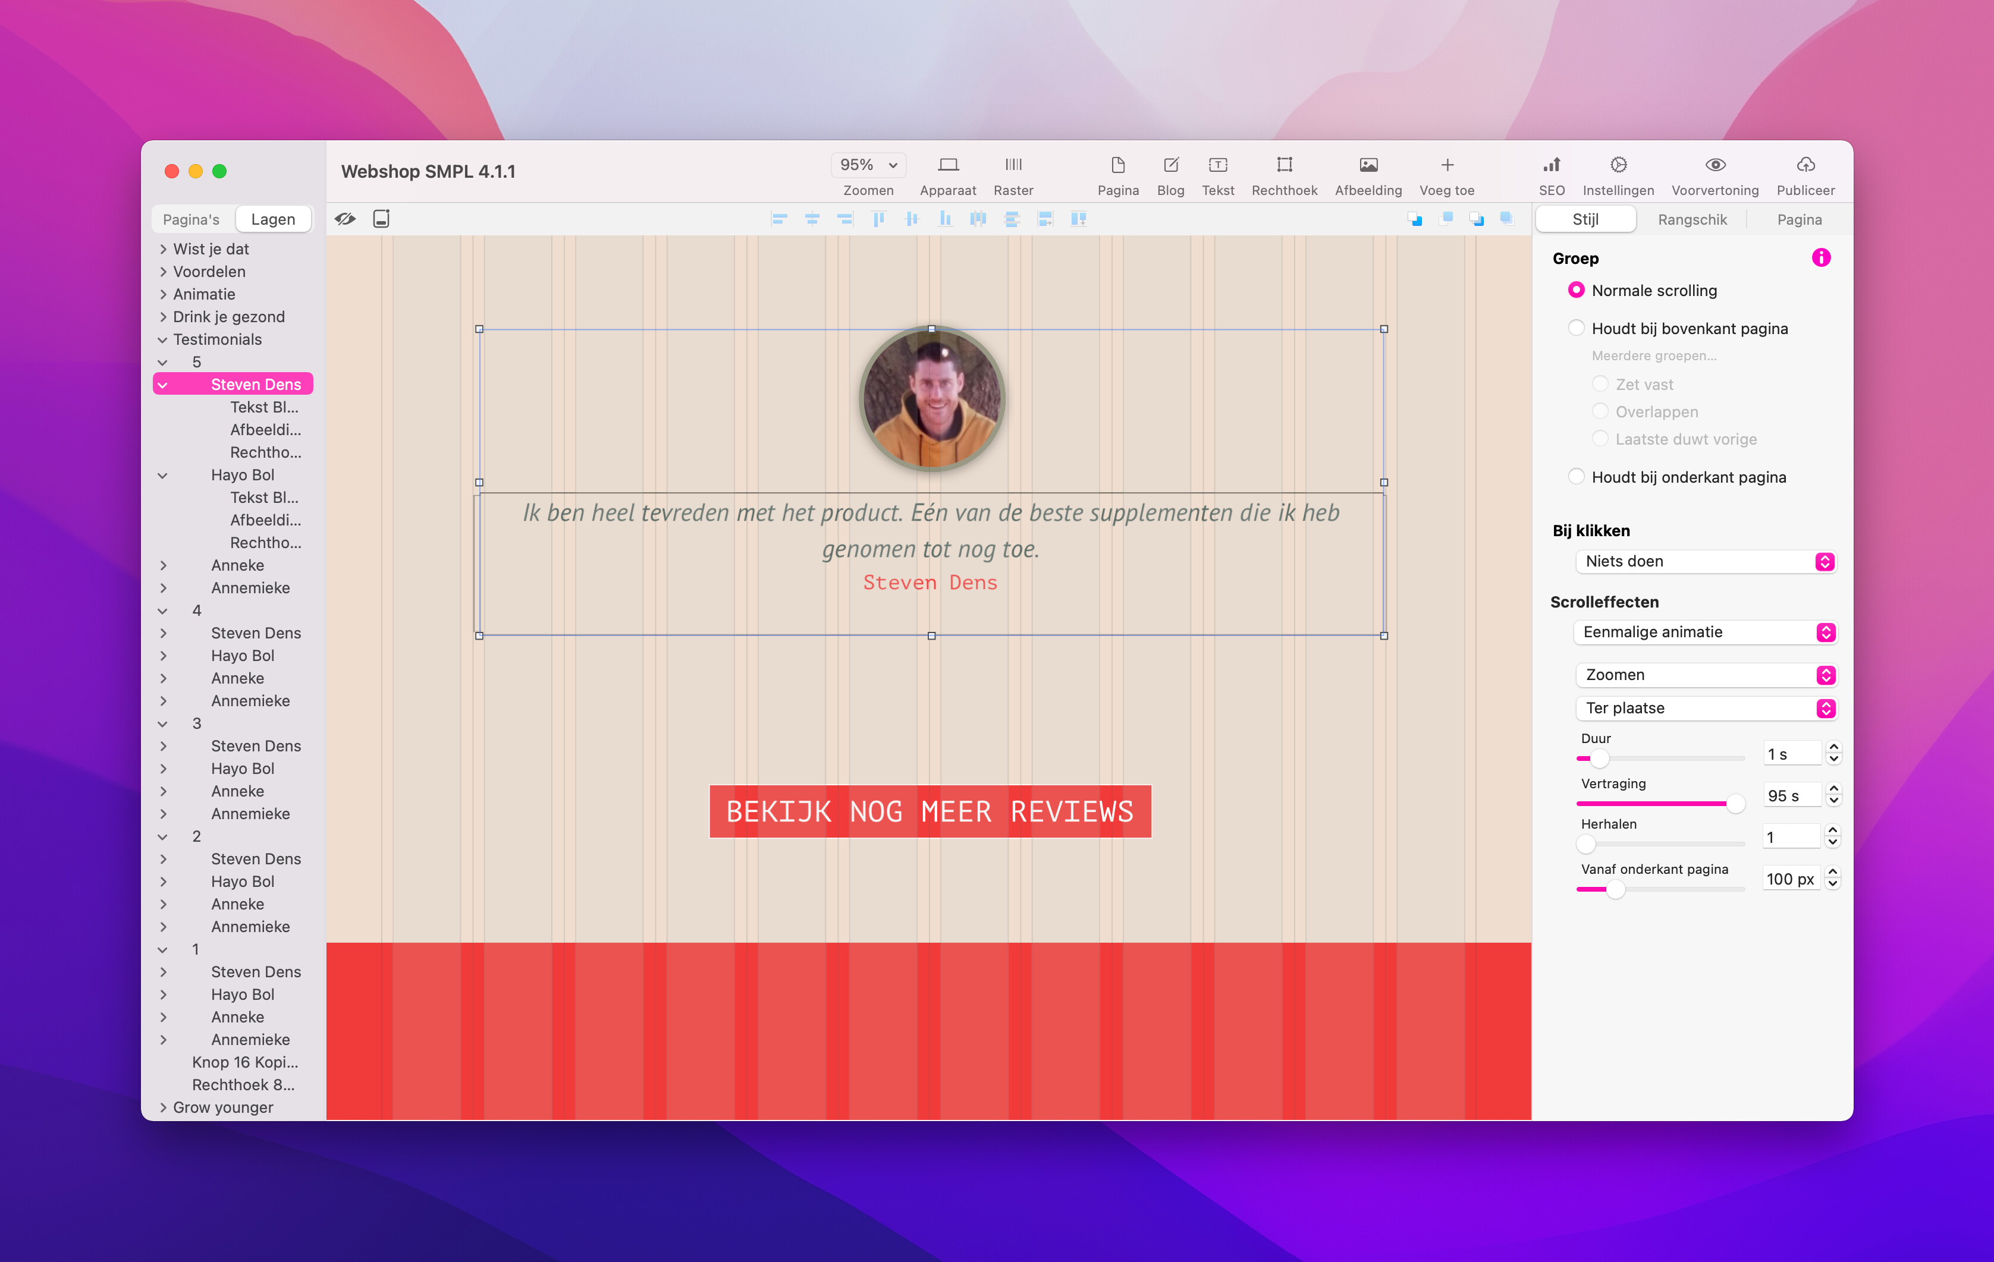Choose Laatste duwt vorige option

pos(1600,439)
